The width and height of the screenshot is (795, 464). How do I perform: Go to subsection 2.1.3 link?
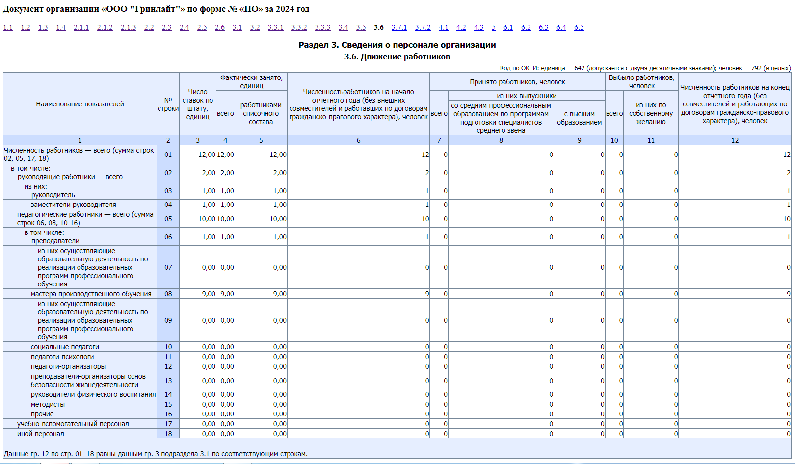pos(129,27)
